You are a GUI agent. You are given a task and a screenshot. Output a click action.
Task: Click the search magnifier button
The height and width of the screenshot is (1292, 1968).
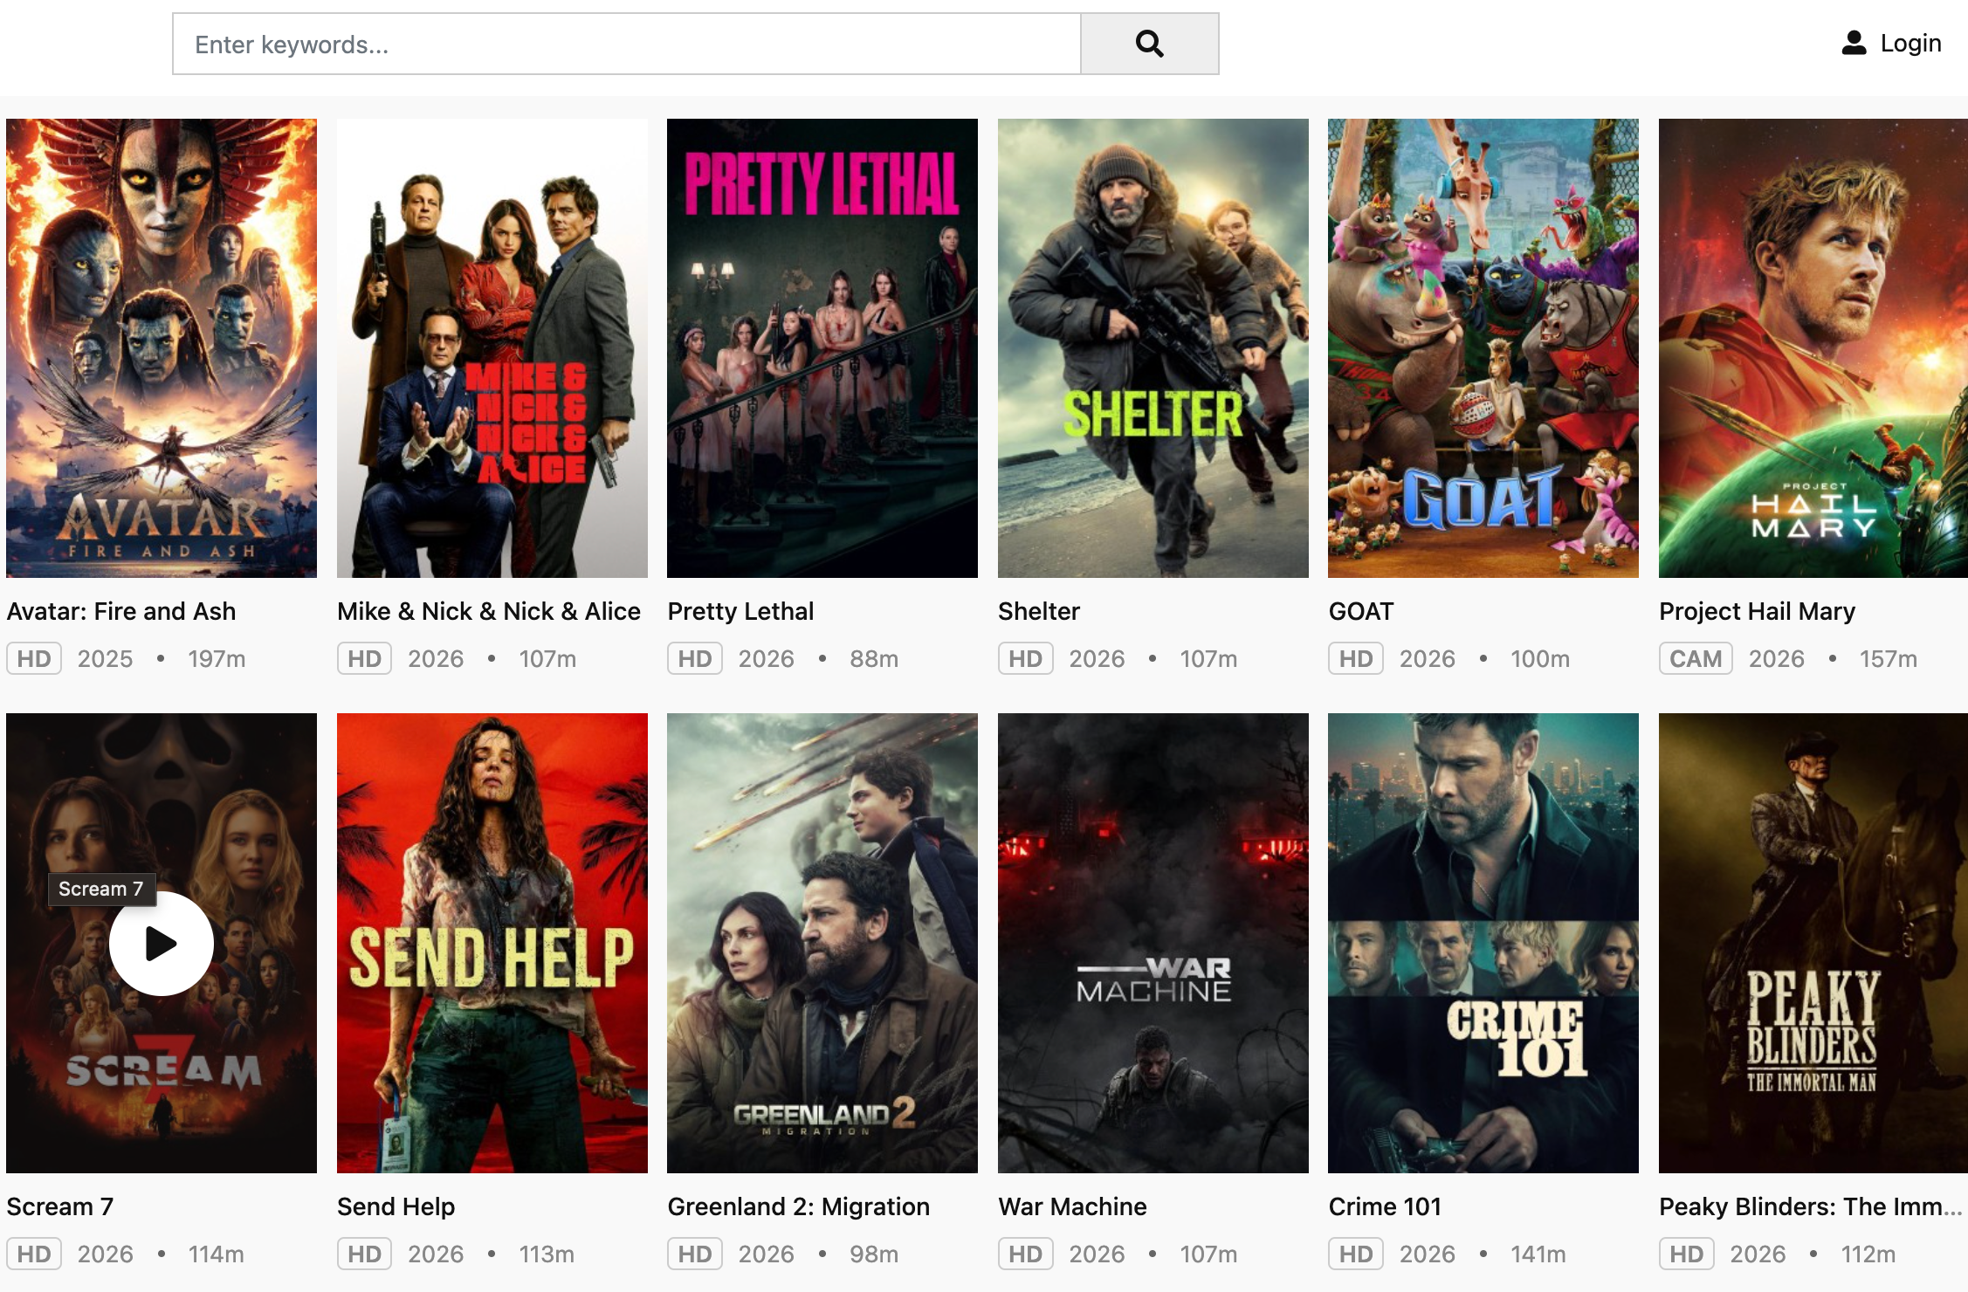1149,44
